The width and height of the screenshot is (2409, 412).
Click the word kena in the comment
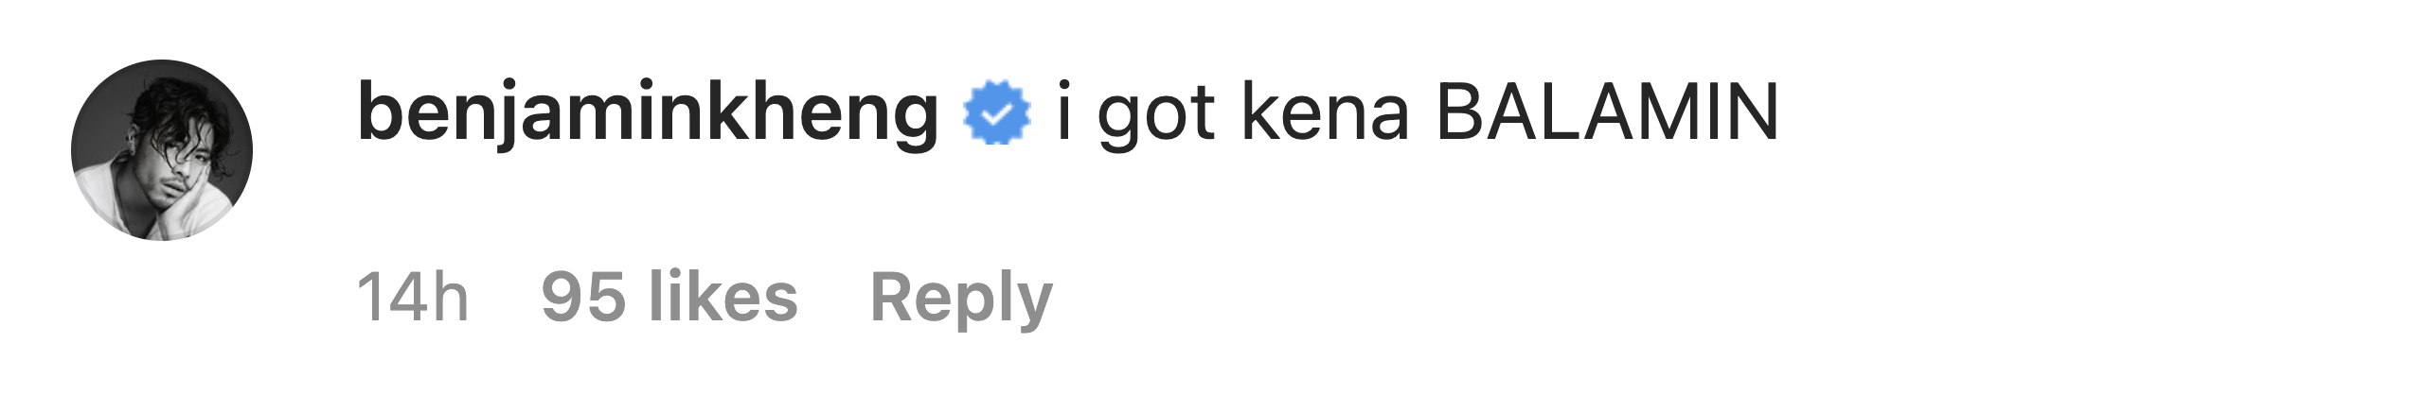pyautogui.click(x=1325, y=112)
